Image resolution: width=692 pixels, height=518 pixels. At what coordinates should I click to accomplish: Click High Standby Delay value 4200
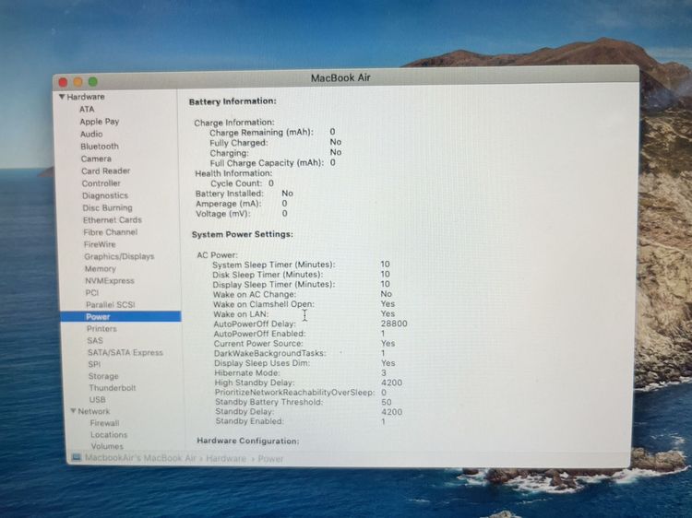click(392, 383)
